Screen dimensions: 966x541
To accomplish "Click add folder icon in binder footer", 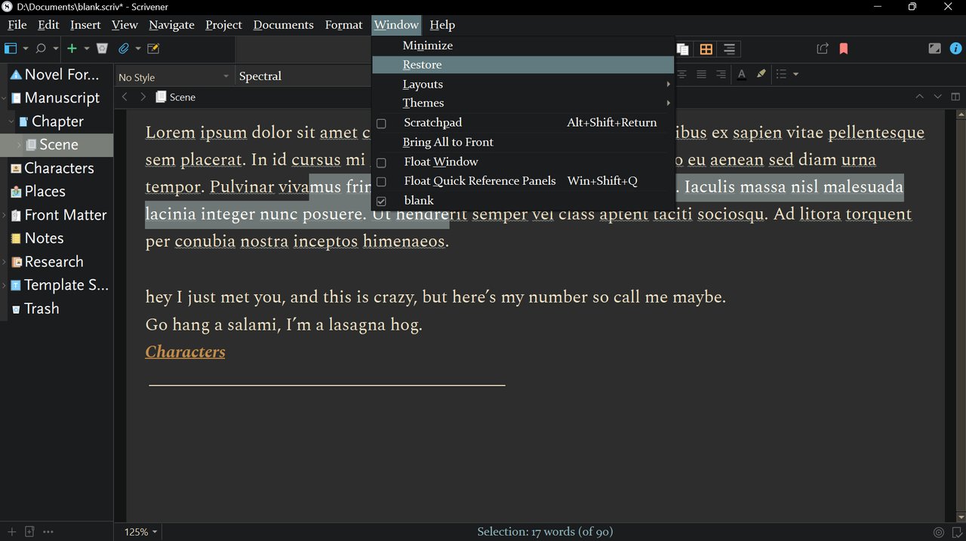I will (30, 532).
